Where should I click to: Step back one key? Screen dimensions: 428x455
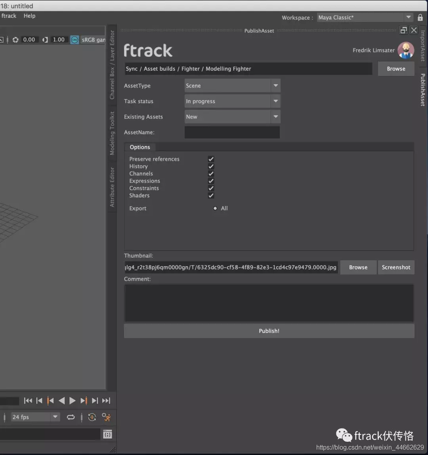50,401
